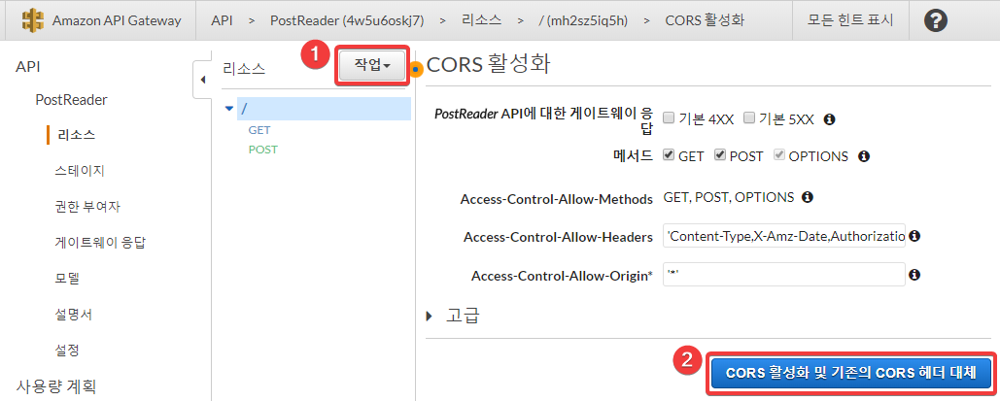Open 권한 부여자 in the sidebar
The height and width of the screenshot is (401, 1000).
tap(88, 207)
